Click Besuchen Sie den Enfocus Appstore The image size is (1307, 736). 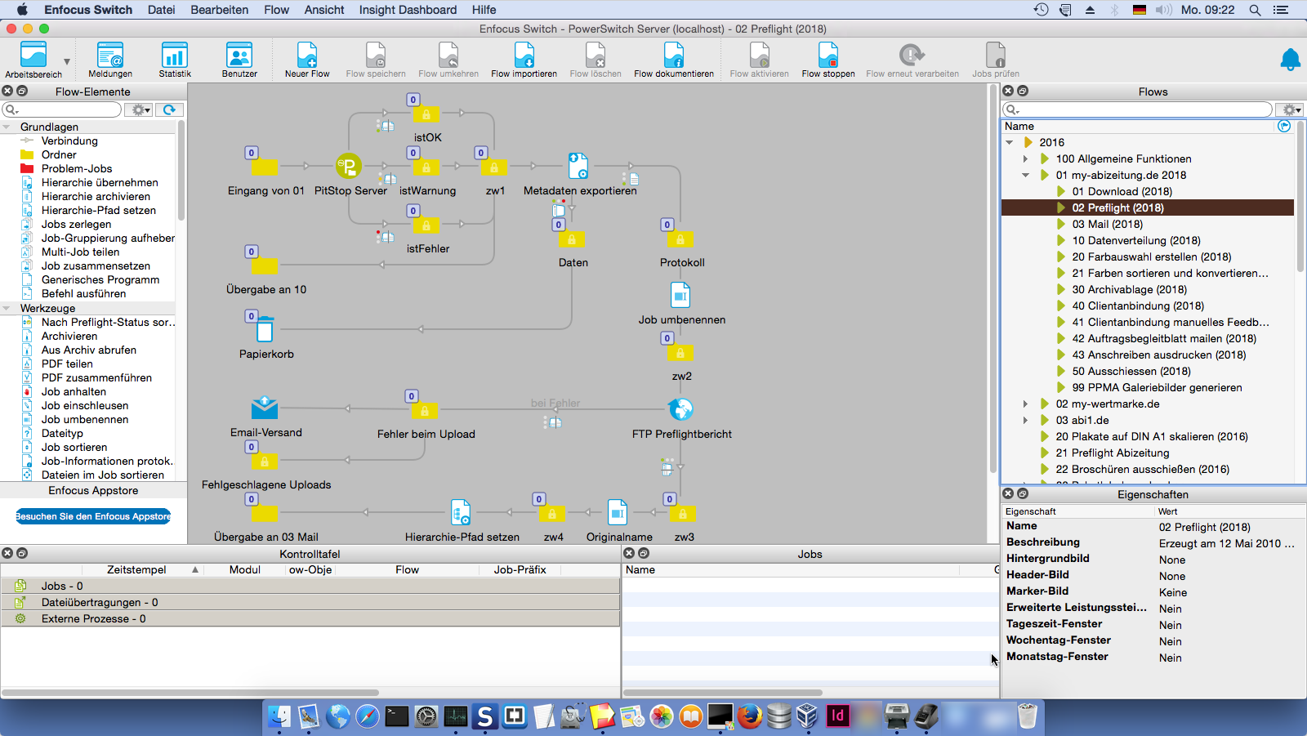click(x=93, y=516)
